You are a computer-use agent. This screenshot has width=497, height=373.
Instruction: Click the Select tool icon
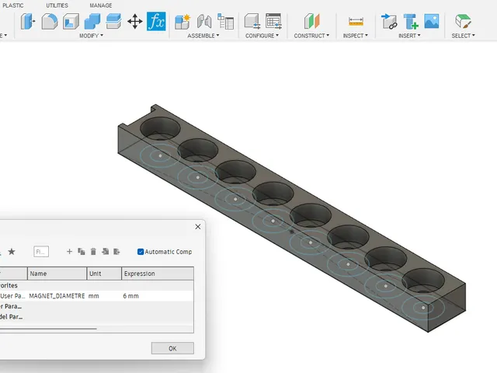click(463, 22)
